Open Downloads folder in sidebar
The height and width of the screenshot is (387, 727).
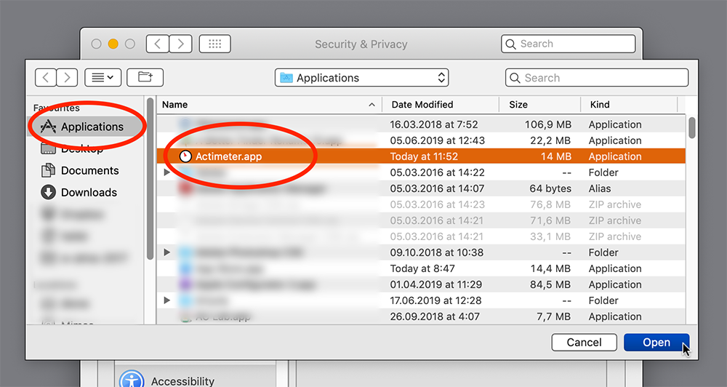pyautogui.click(x=89, y=192)
